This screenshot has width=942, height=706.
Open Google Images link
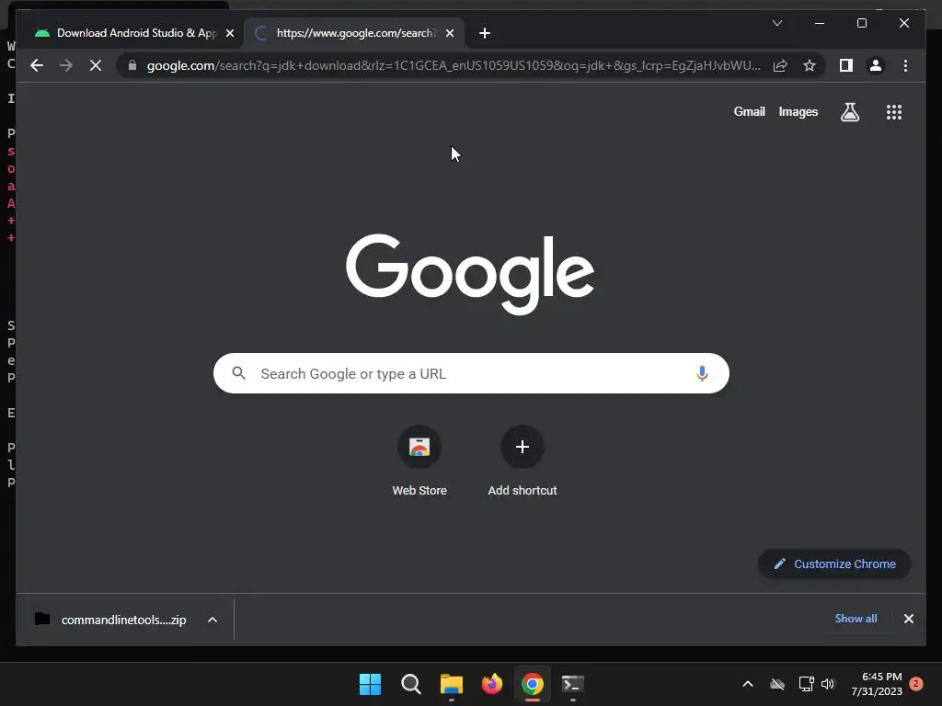coord(798,111)
